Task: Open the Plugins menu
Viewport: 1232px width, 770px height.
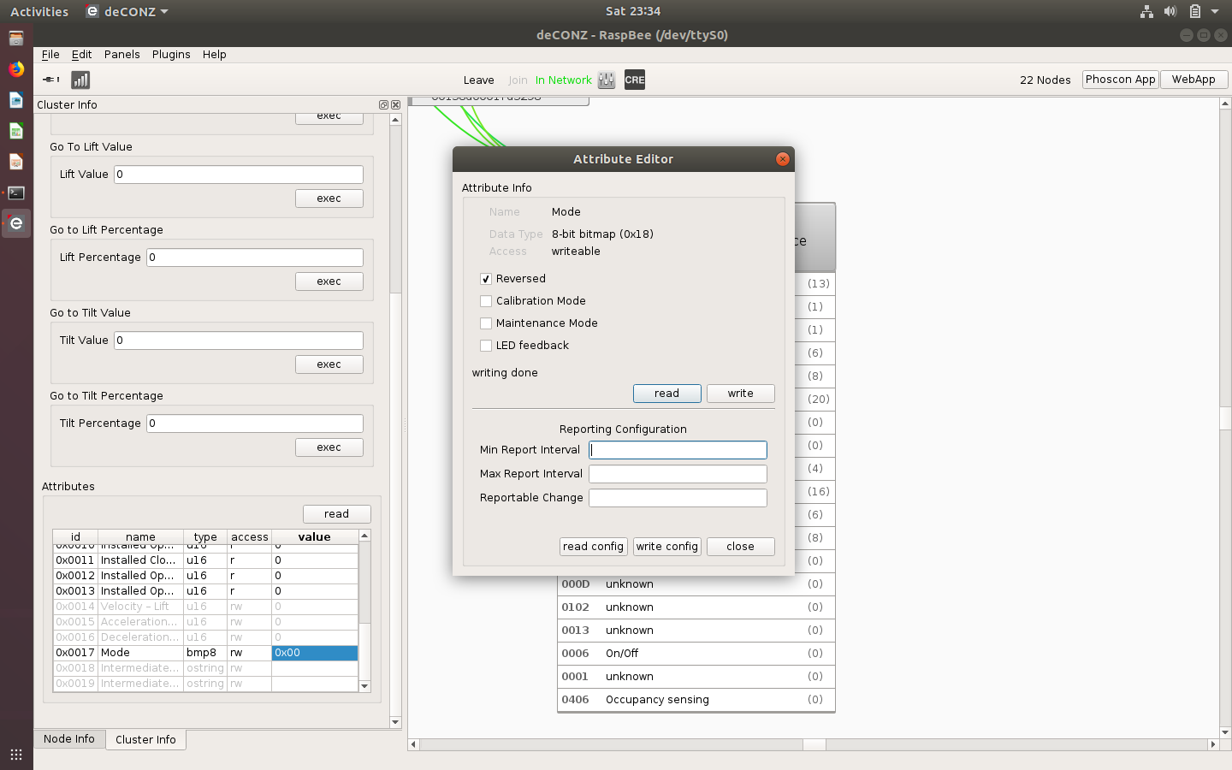Action: point(171,54)
